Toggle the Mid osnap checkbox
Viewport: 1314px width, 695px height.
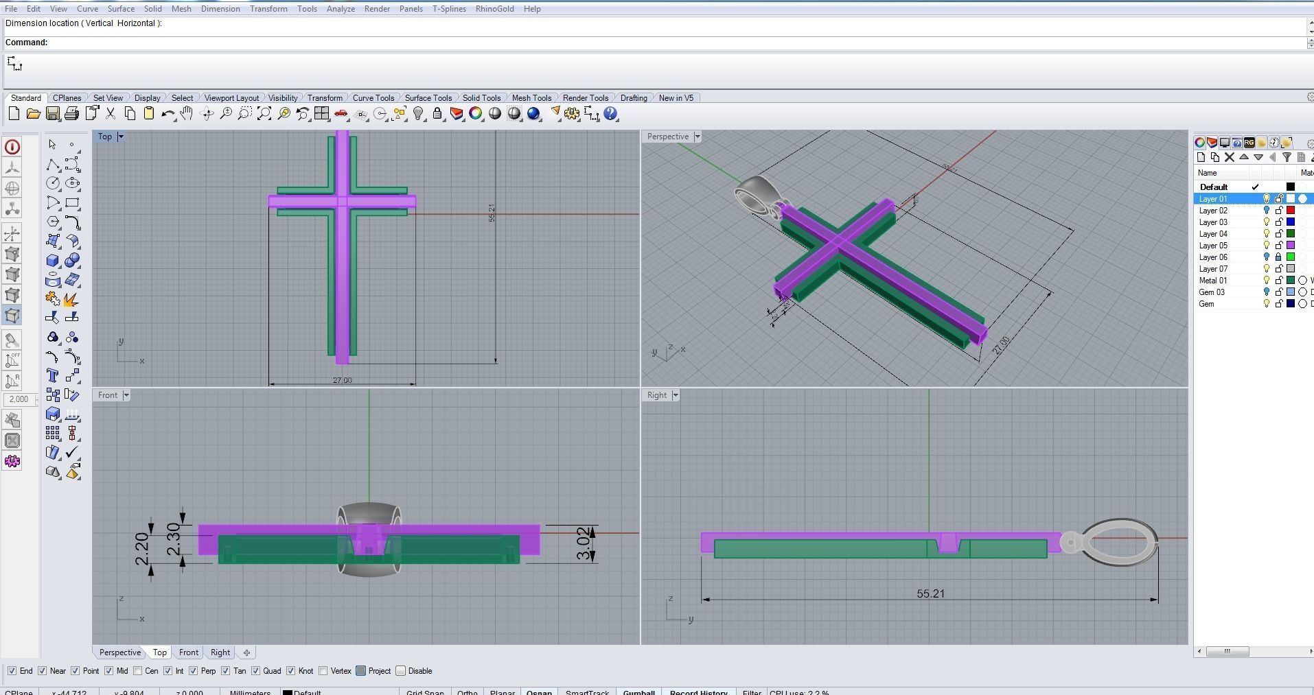click(x=108, y=671)
